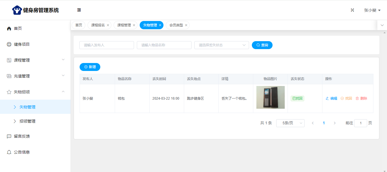Image resolution: width=387 pixels, height=172 pixels.
Task: Switch to the 首页 tab
Action: [78, 25]
